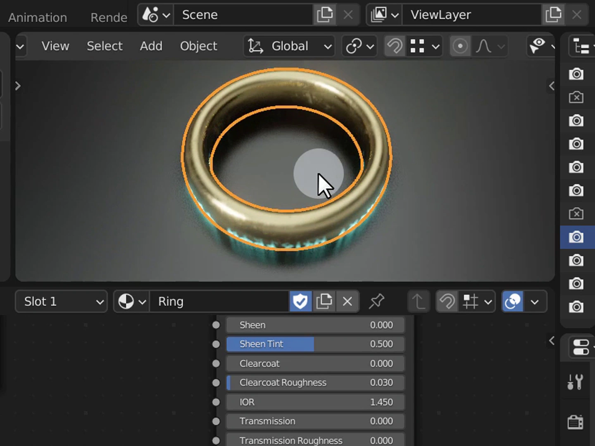Open the Add menu in viewport header
The image size is (595, 446).
(x=151, y=46)
